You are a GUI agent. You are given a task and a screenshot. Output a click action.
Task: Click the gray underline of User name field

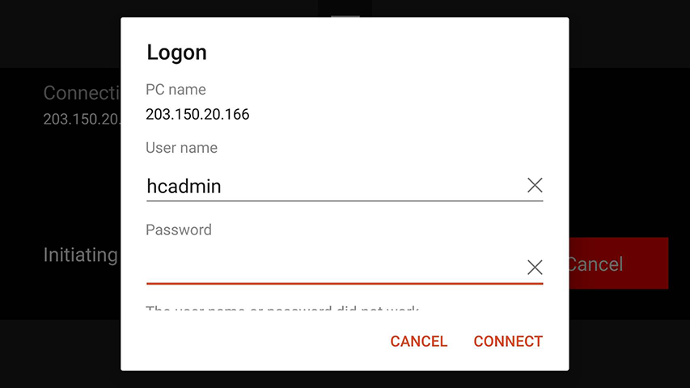[344, 200]
